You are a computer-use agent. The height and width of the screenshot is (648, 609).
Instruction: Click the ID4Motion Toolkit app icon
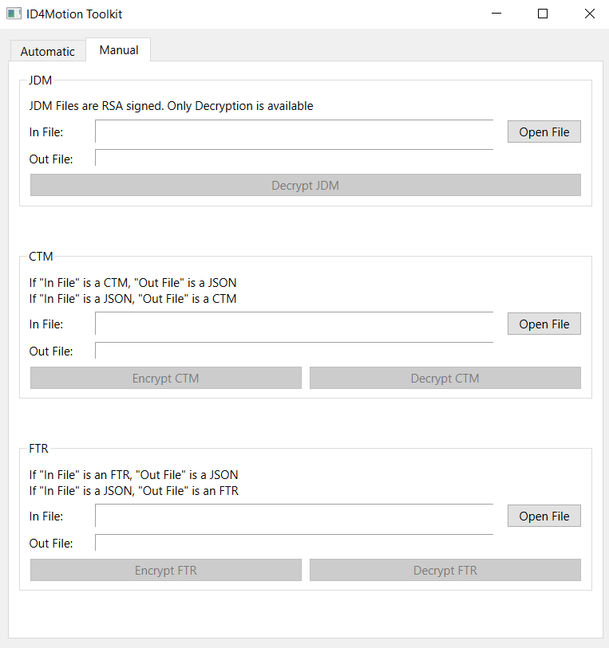[x=14, y=14]
